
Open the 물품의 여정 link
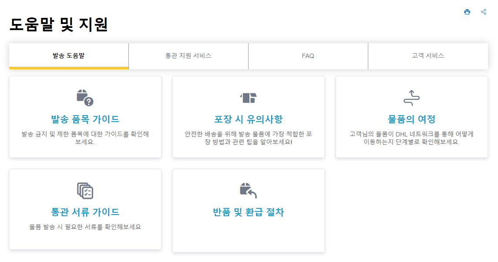pos(412,119)
